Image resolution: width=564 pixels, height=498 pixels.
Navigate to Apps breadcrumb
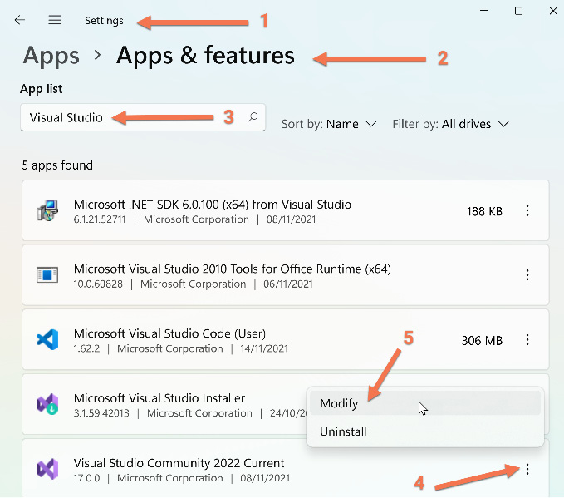coord(51,56)
